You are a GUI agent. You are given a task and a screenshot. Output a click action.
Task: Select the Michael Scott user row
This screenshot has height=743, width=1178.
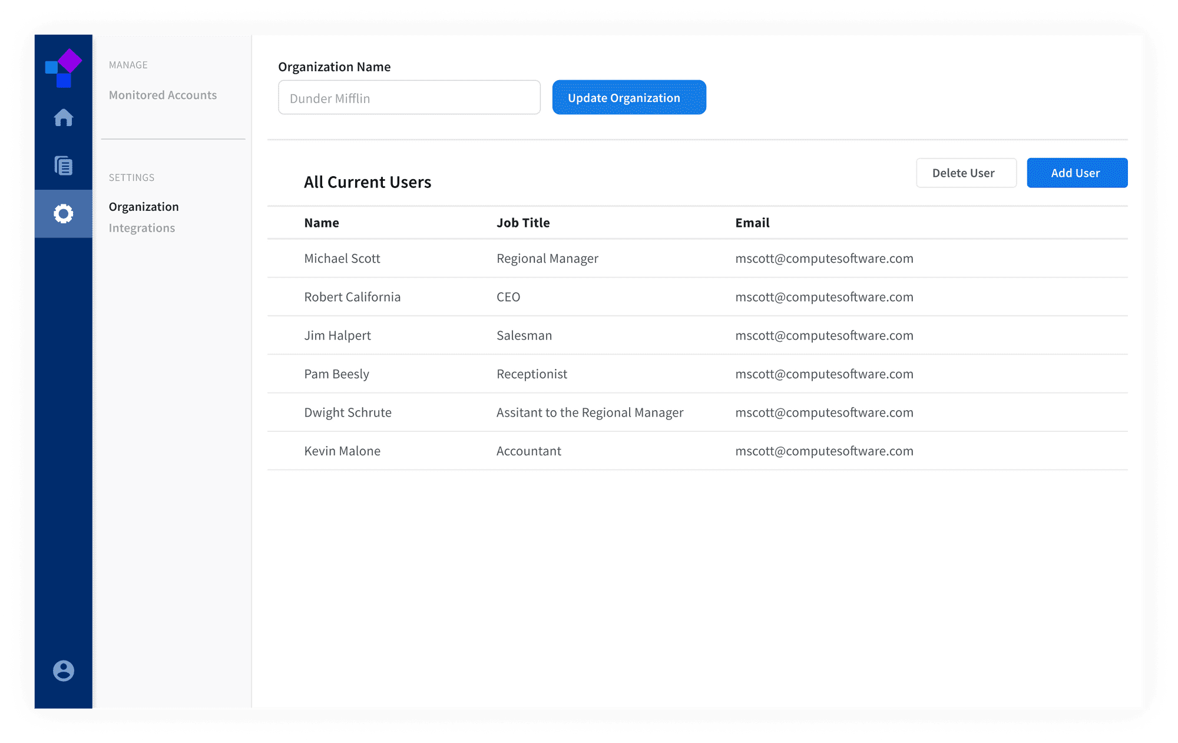[342, 259]
